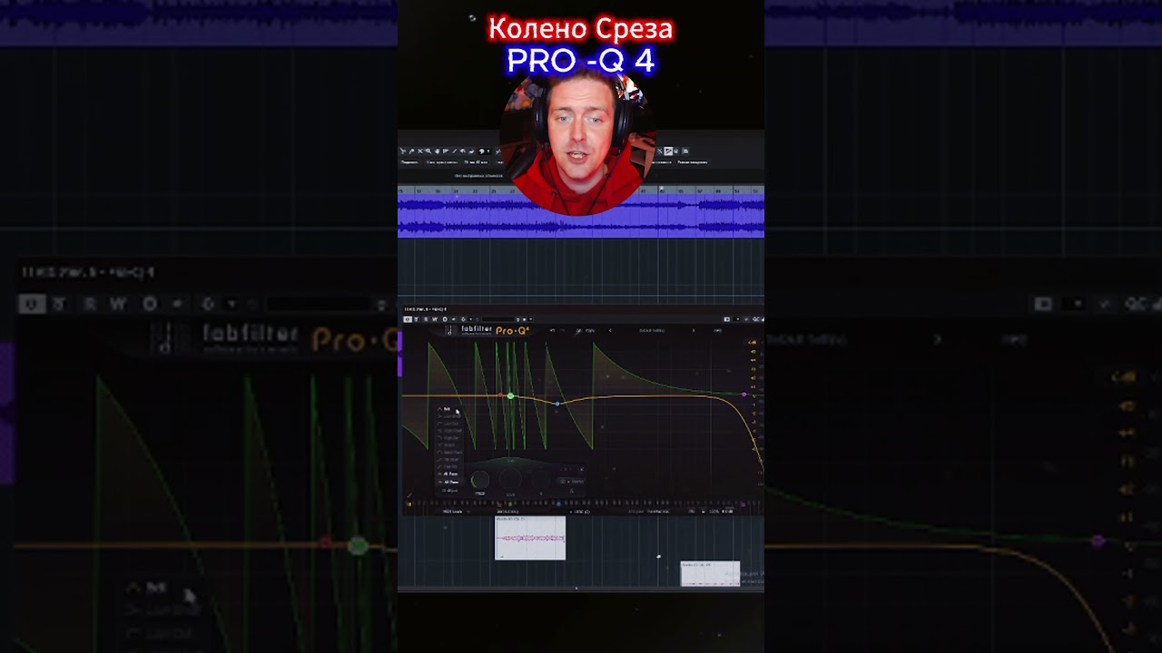The width and height of the screenshot is (1162, 653).
Task: Toggle the plugin bypass button in plugin header
Action: [408, 319]
